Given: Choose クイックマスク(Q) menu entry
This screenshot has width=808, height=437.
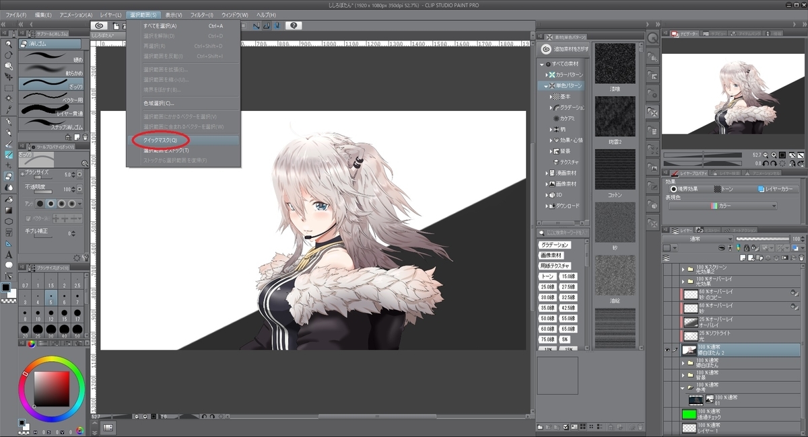Looking at the screenshot, I should coord(182,141).
